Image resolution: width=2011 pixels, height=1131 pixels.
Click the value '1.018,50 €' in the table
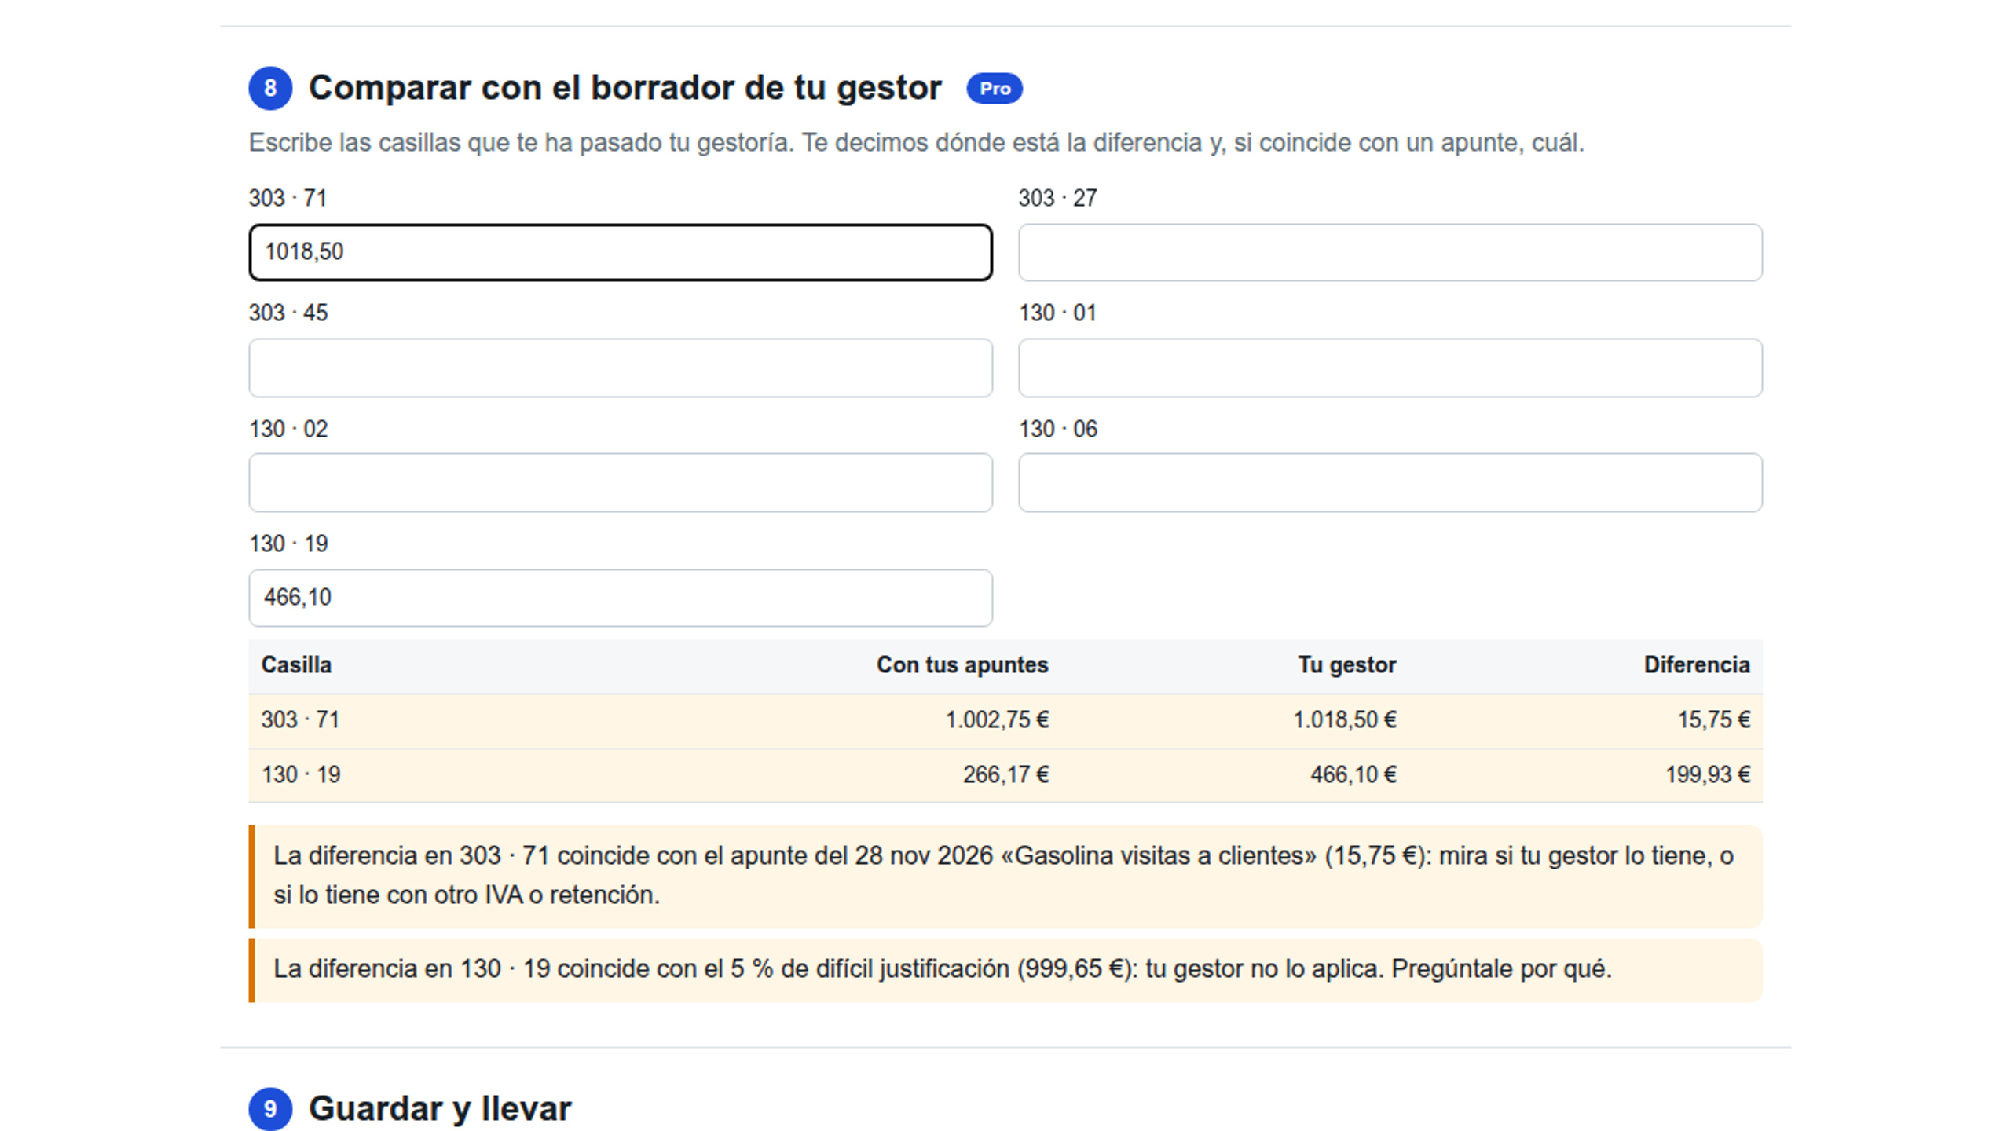tap(1345, 719)
